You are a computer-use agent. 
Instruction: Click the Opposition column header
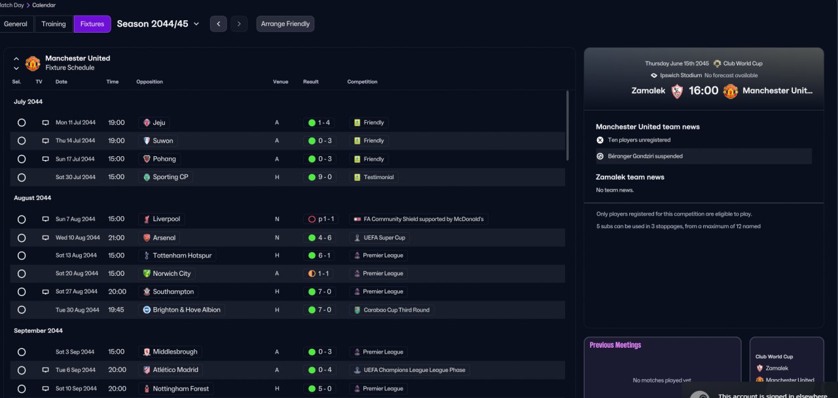point(149,82)
